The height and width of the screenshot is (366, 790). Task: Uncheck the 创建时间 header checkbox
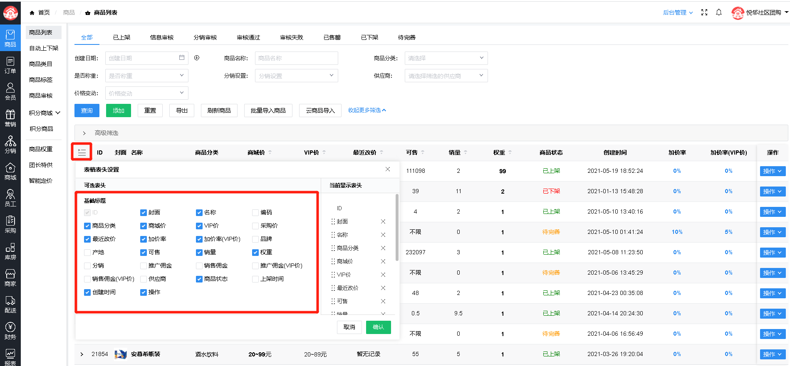87,292
